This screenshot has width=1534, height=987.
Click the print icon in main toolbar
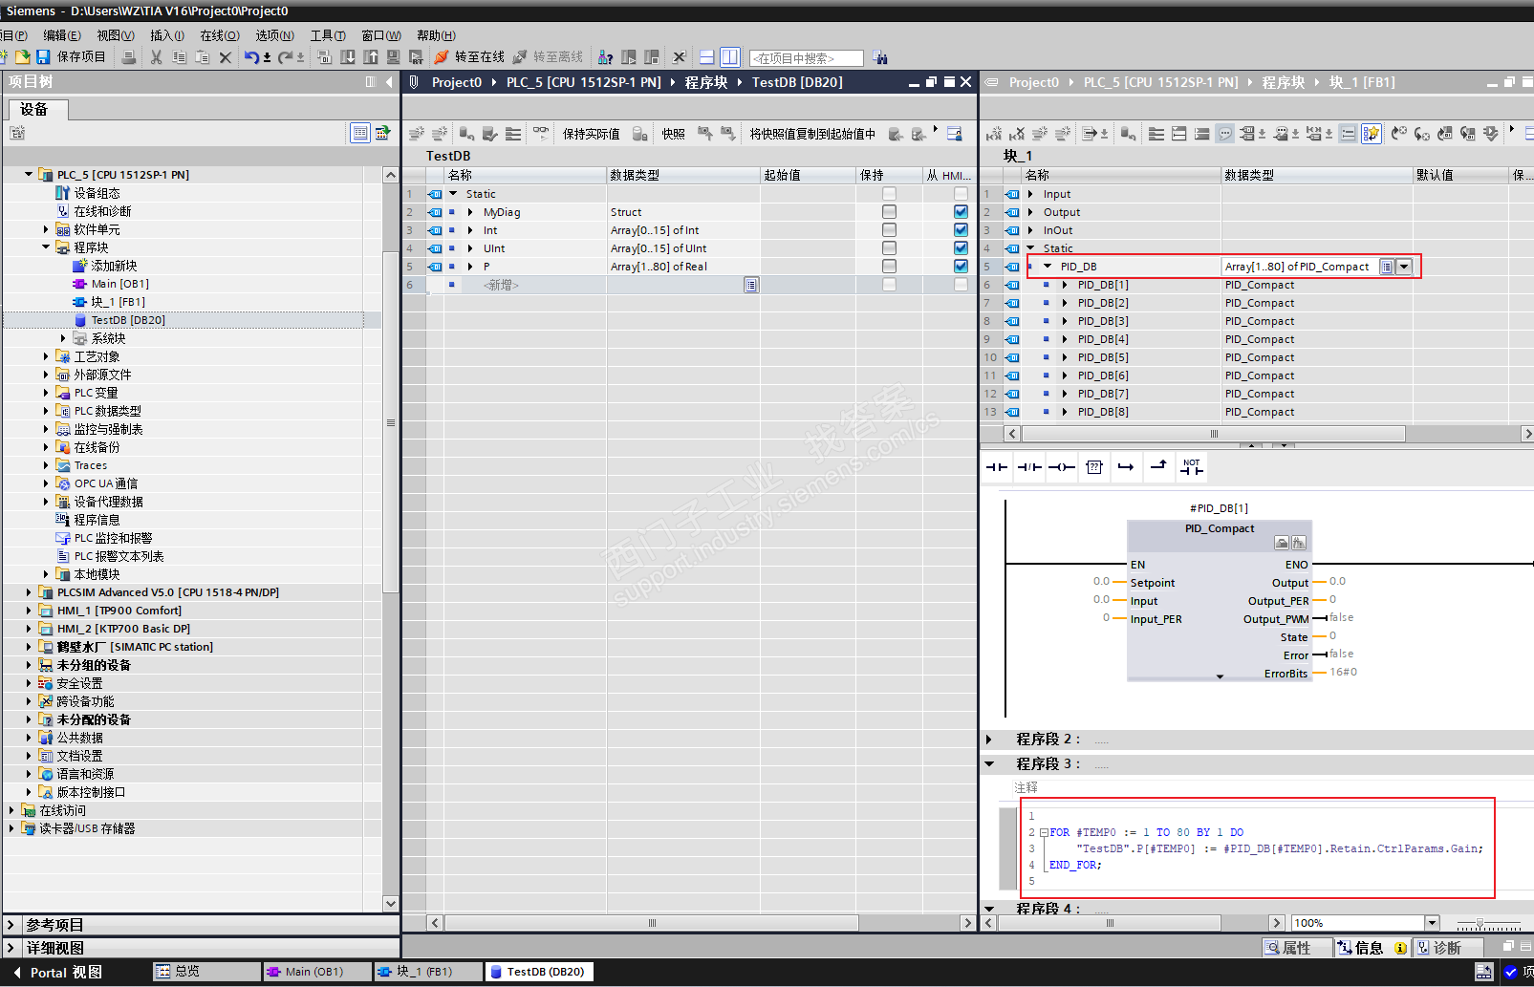(x=129, y=57)
